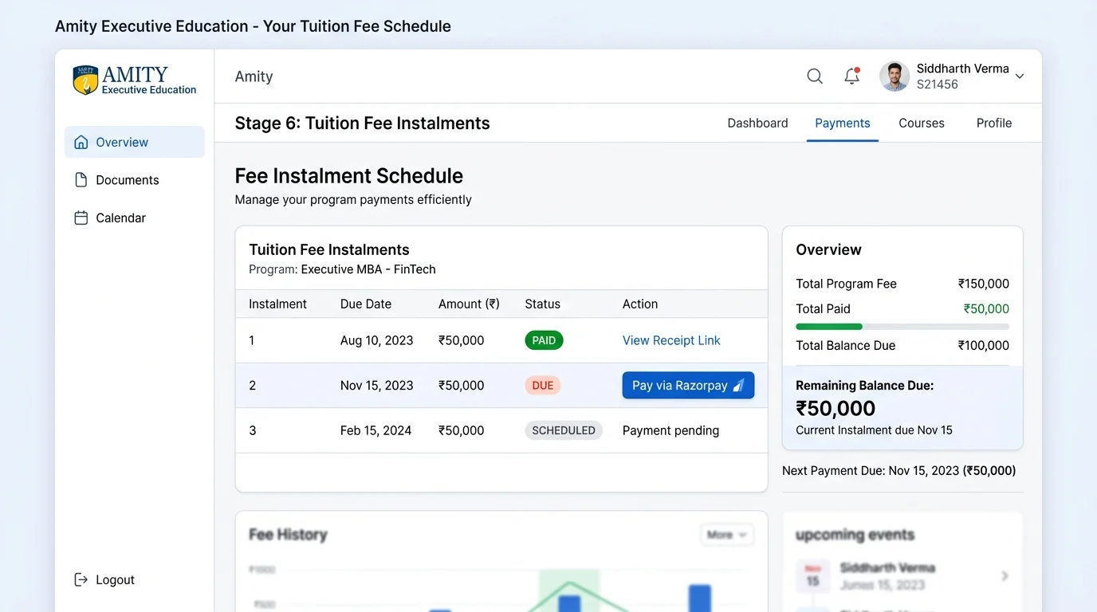1097x612 pixels.
Task: Click the Total Paid progress bar
Action: pyautogui.click(x=902, y=327)
